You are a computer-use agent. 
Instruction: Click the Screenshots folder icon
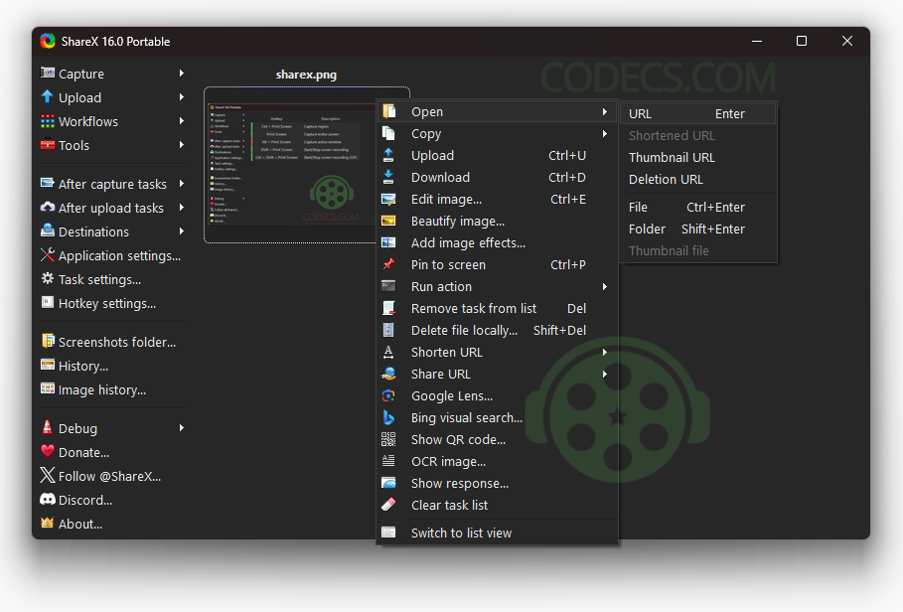[x=48, y=341]
